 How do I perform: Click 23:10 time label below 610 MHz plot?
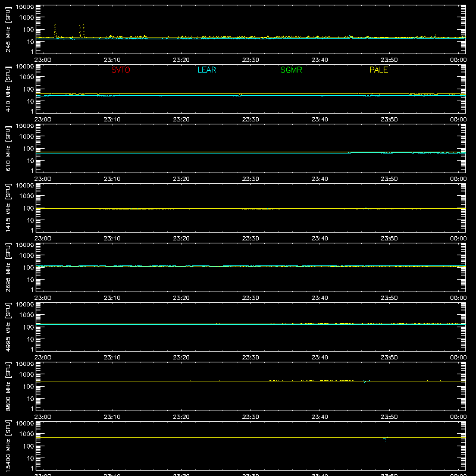coord(112,179)
